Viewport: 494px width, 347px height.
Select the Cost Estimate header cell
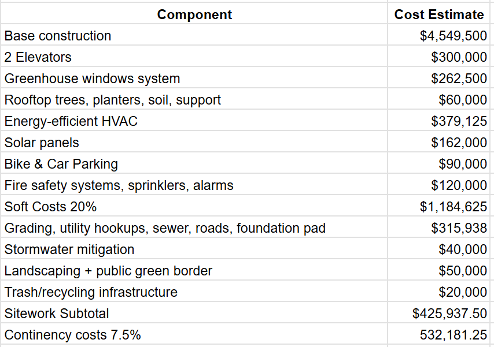[x=438, y=14]
